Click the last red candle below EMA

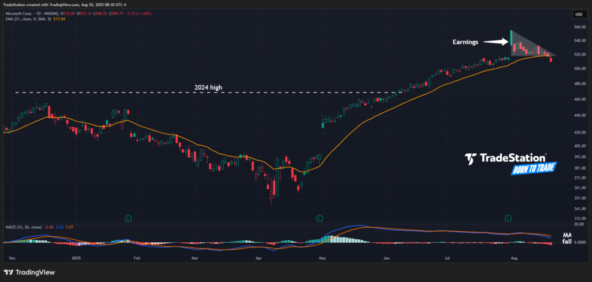(x=551, y=59)
